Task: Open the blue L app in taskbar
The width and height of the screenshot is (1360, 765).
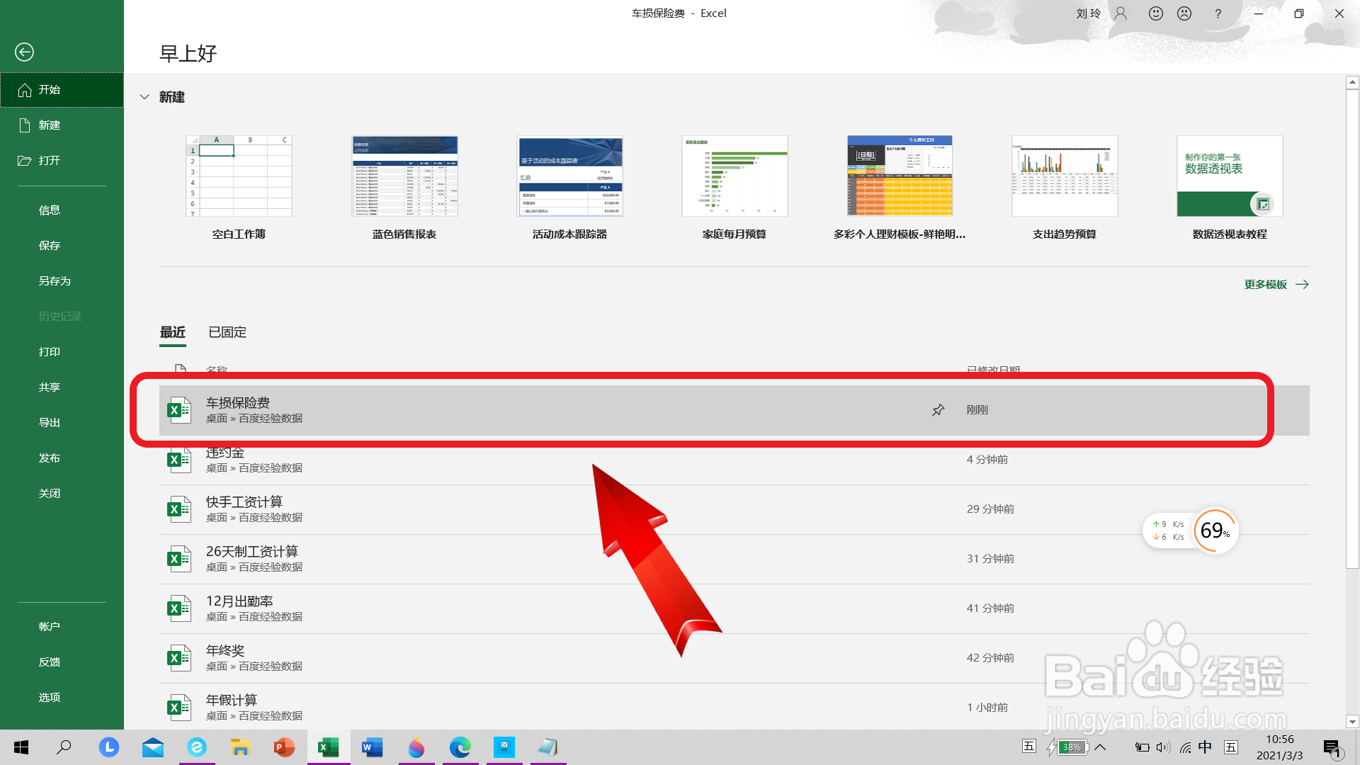Action: (108, 747)
